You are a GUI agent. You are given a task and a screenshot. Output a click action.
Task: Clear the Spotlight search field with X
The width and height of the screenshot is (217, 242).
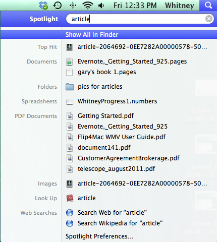209,19
